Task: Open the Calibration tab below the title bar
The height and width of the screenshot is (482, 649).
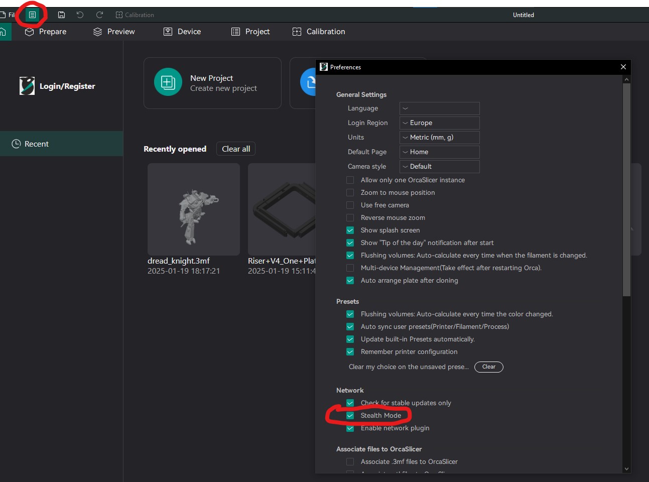Action: (x=319, y=32)
